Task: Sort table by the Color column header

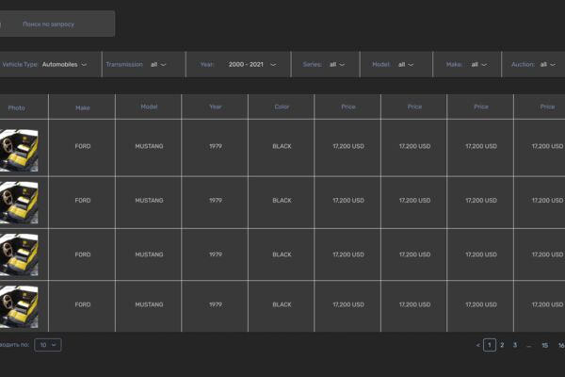Action: (x=282, y=107)
